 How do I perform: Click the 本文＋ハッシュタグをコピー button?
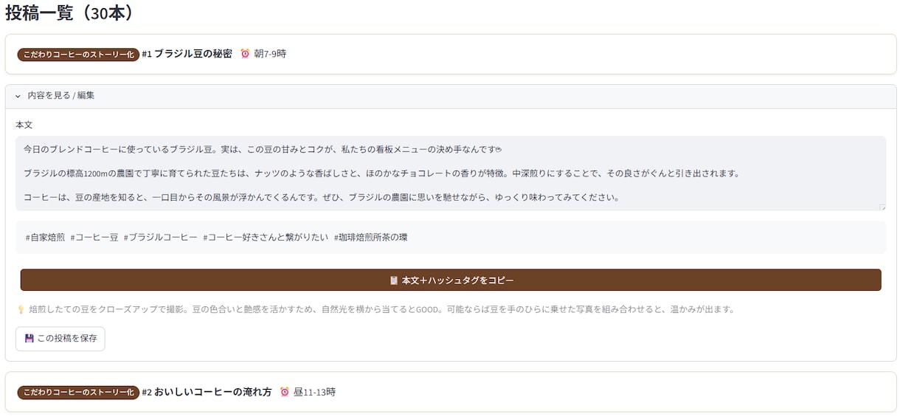pos(450,280)
